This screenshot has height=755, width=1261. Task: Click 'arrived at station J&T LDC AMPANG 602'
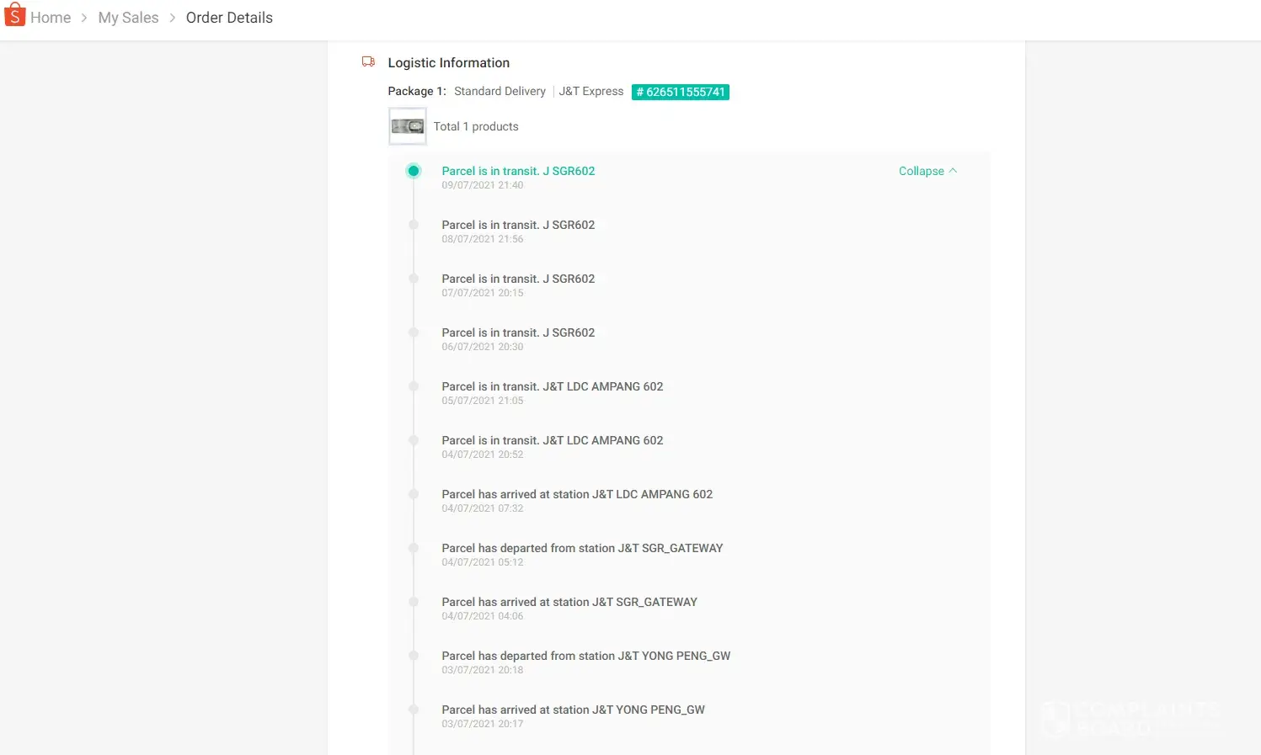[576, 494]
